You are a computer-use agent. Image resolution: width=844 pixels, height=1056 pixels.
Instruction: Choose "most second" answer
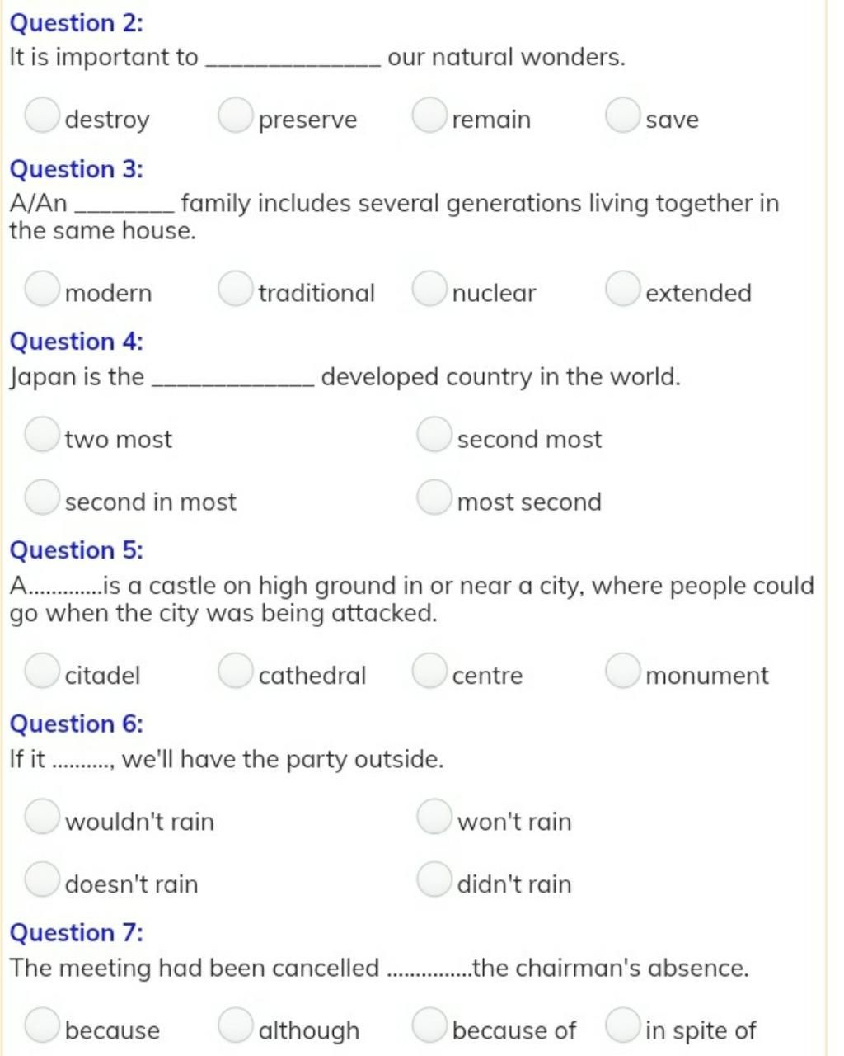click(x=434, y=497)
